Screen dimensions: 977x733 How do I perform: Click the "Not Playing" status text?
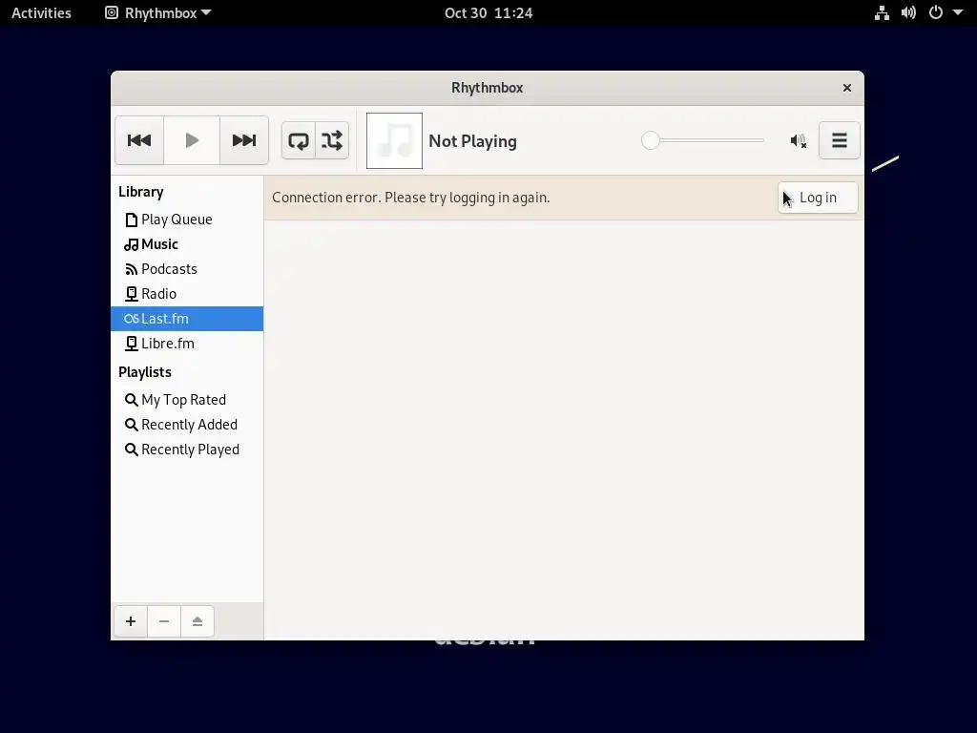pyautogui.click(x=473, y=141)
